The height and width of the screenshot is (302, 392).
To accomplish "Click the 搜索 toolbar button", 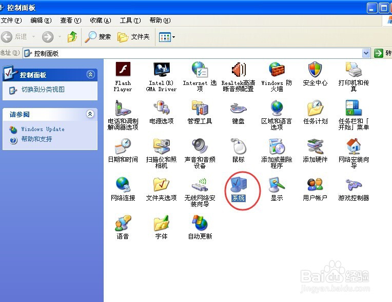I will [x=98, y=37].
